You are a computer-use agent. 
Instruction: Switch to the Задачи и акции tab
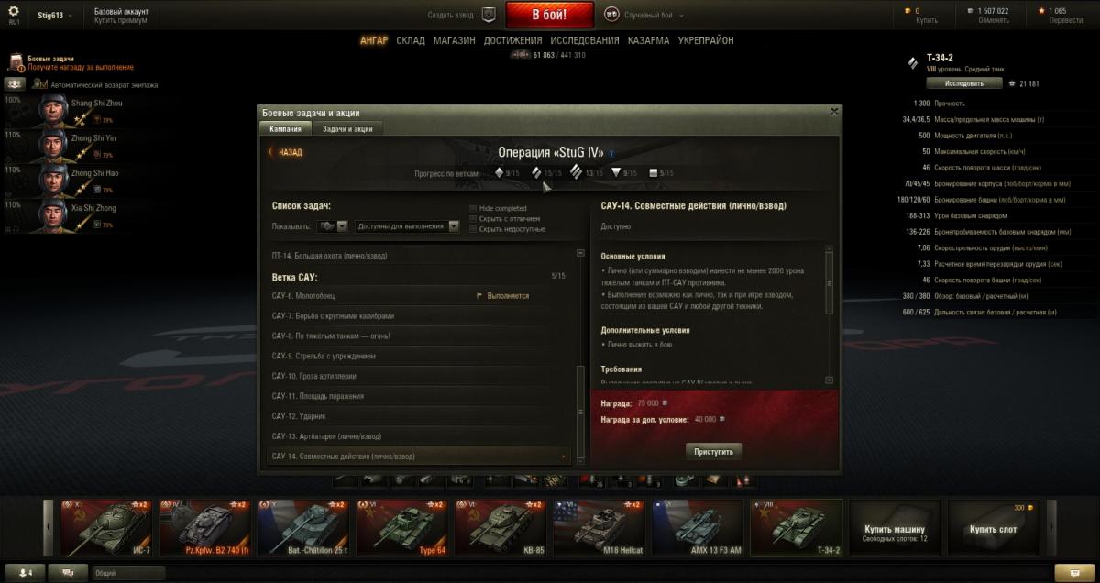pyautogui.click(x=347, y=128)
